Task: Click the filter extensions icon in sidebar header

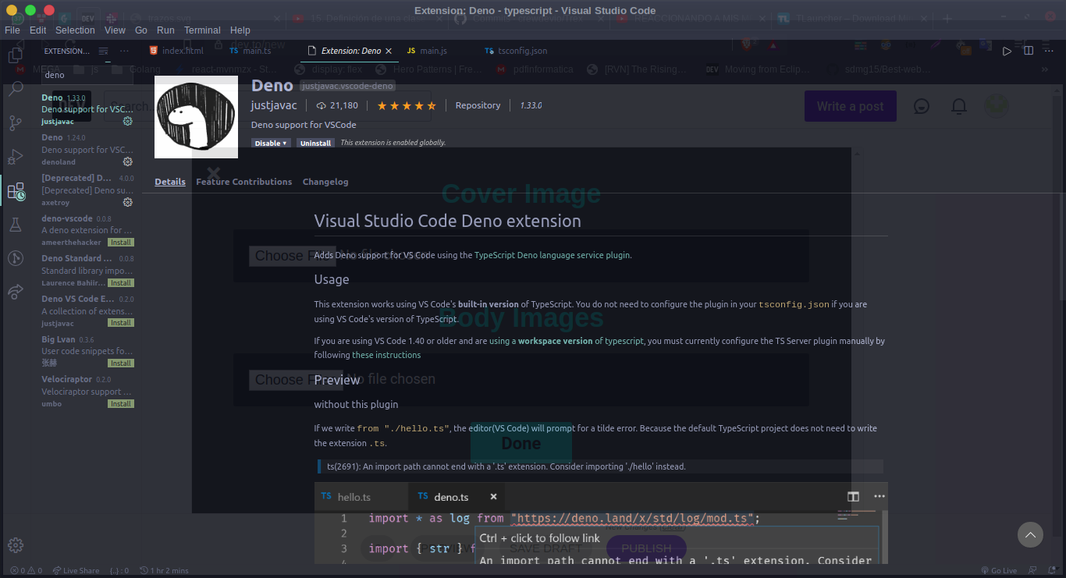Action: click(x=104, y=51)
